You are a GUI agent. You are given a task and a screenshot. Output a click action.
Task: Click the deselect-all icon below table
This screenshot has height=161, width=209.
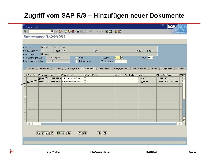click(x=63, y=133)
